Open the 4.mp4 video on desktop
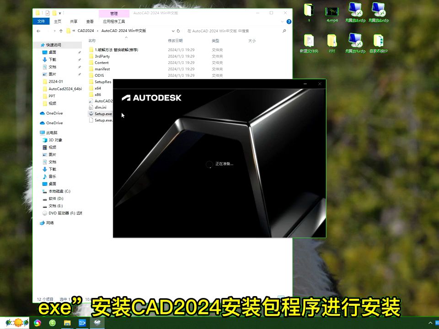The height and width of the screenshot is (329, 439). 332,13
